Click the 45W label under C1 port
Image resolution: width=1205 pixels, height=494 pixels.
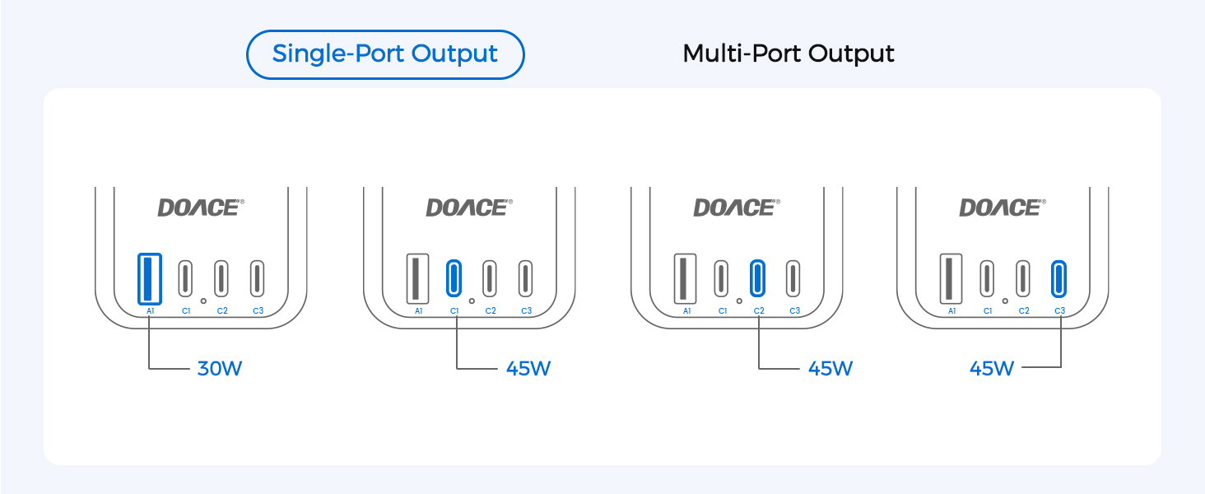pos(528,368)
